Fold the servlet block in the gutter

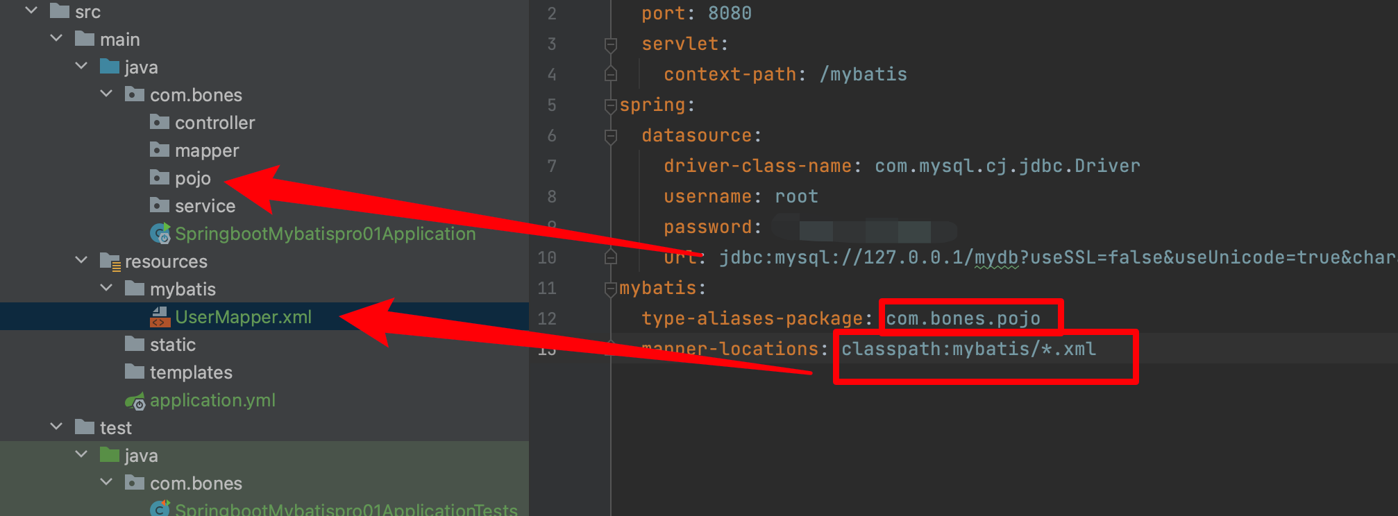point(611,44)
